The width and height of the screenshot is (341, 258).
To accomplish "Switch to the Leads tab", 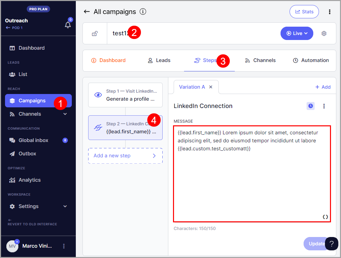I will 159,60.
